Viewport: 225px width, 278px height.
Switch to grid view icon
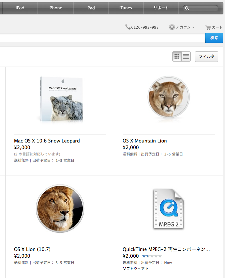(x=177, y=56)
